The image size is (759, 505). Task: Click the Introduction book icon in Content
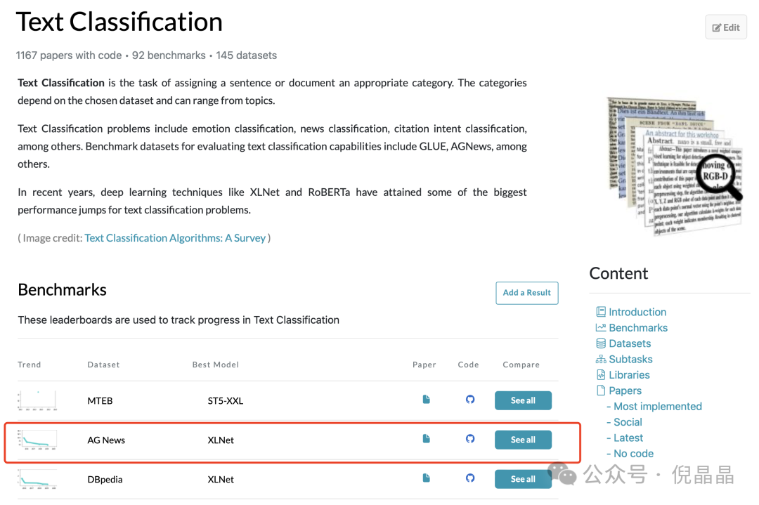click(x=601, y=312)
